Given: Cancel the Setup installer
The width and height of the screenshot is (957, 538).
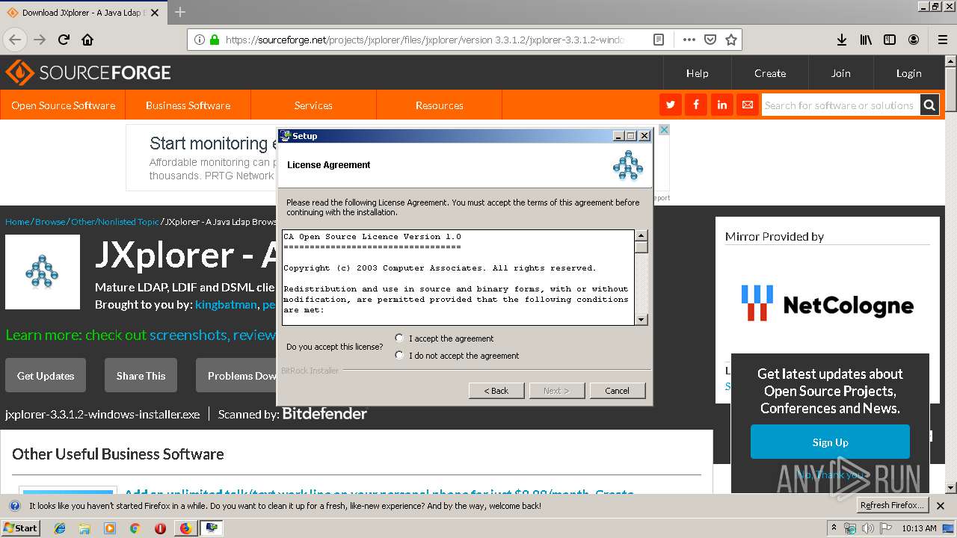Looking at the screenshot, I should [617, 391].
